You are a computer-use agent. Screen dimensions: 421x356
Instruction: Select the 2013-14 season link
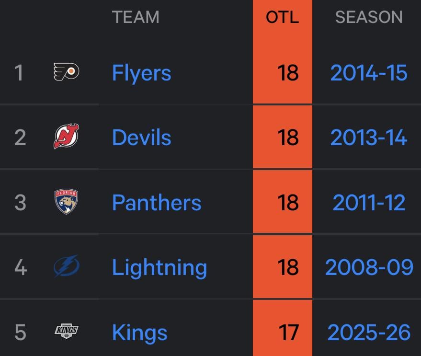[369, 138]
